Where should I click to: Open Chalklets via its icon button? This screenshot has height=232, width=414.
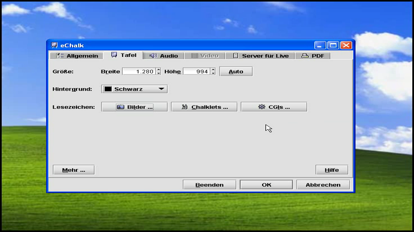[185, 107]
